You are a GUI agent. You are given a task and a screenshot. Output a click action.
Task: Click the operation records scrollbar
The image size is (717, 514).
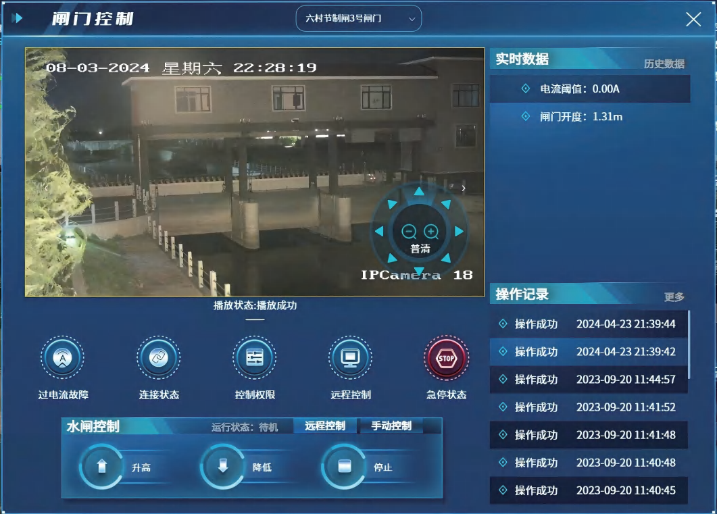(x=689, y=344)
